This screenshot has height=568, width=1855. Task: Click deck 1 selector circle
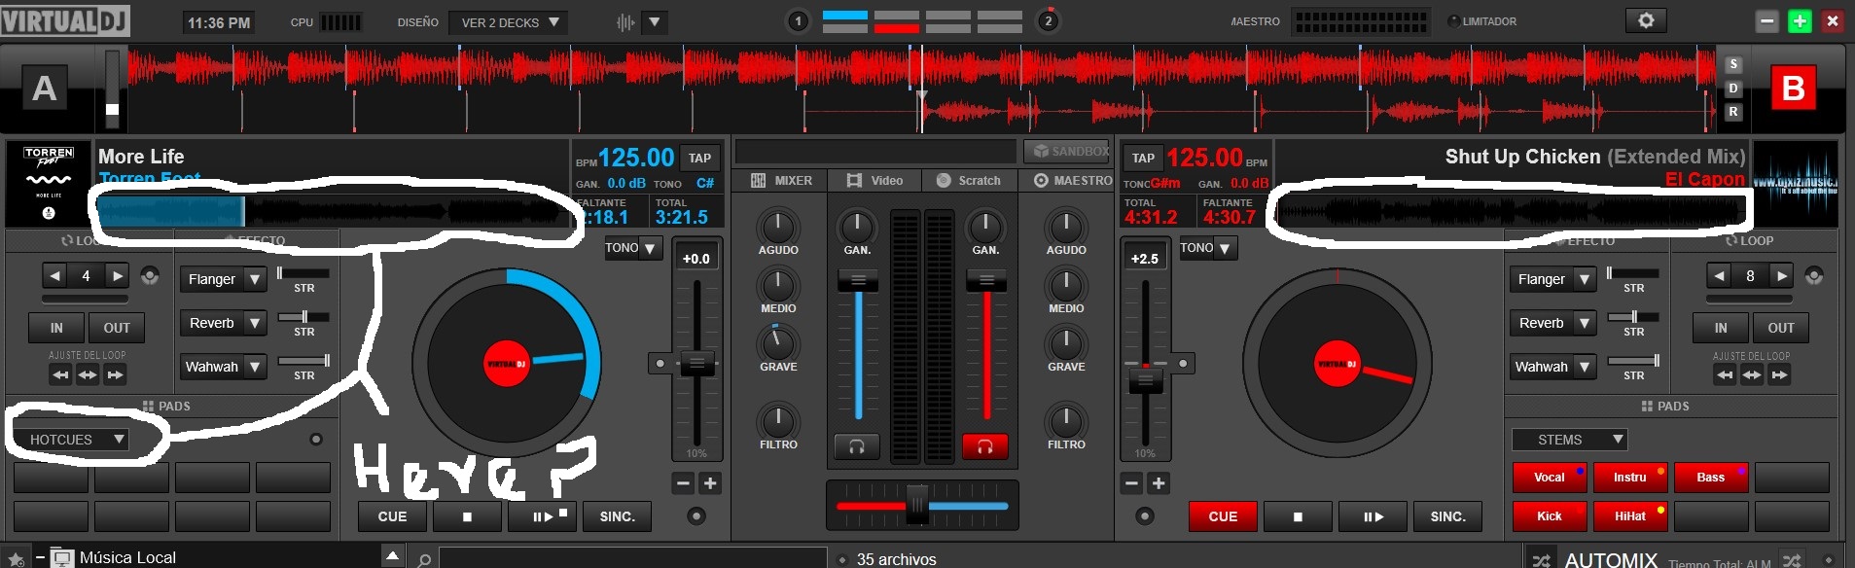pos(798,20)
